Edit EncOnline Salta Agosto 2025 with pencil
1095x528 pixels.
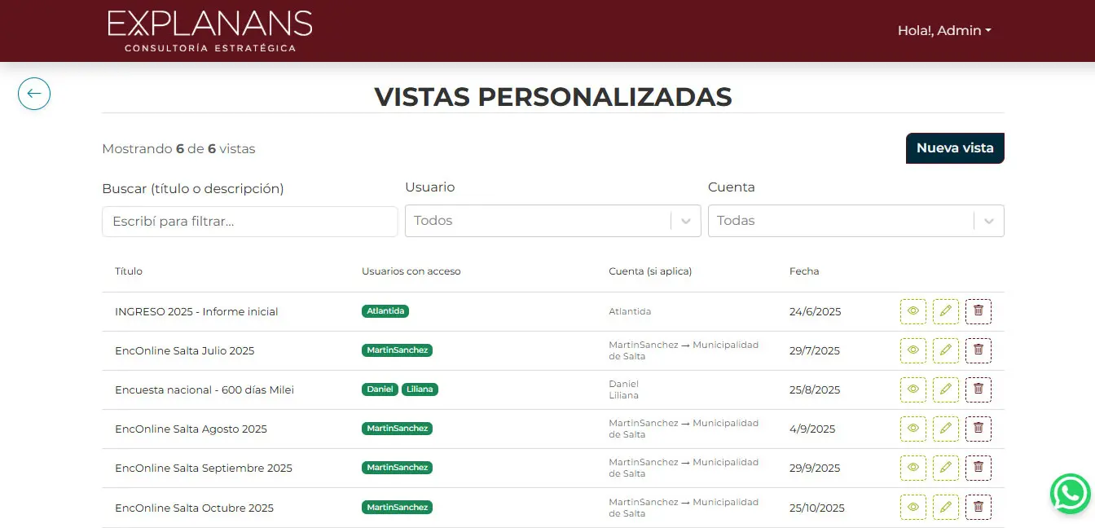[946, 429]
